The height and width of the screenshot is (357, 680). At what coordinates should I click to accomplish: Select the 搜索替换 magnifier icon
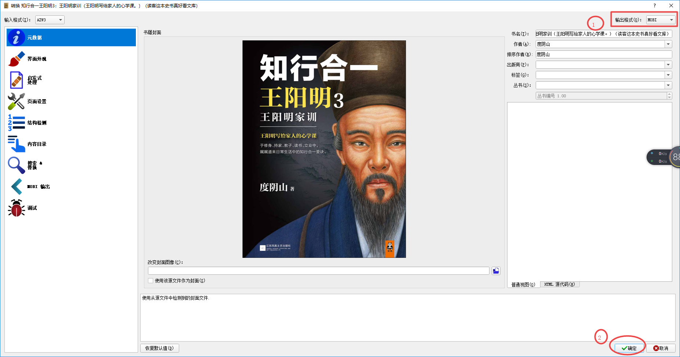[x=16, y=165]
